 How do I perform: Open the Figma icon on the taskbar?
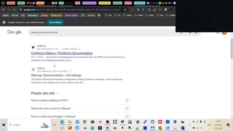pos(100,128)
